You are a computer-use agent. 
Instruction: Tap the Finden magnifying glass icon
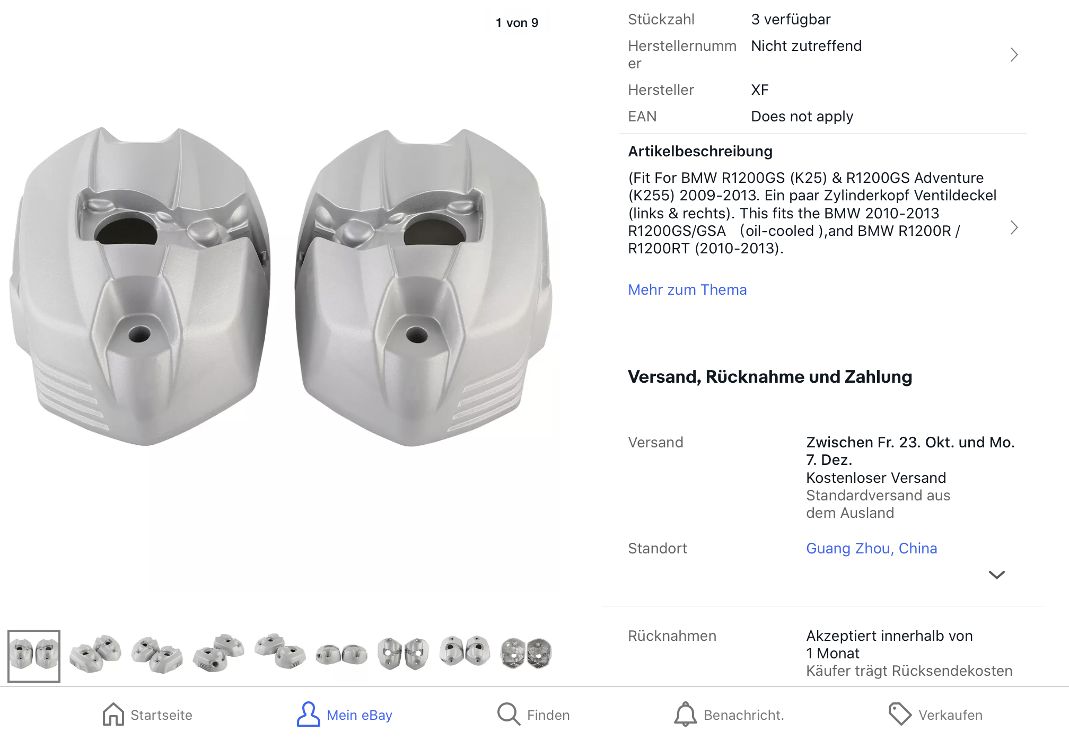509,715
